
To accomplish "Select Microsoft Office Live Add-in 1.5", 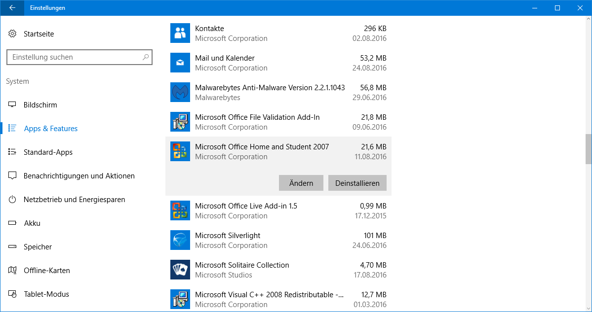I will coord(246,206).
